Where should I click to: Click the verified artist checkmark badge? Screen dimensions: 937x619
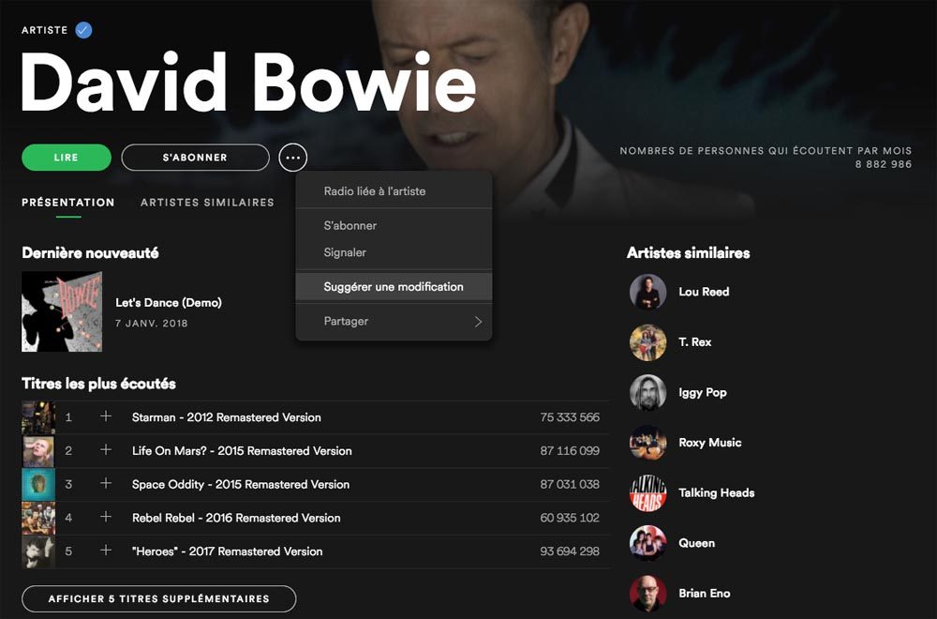[x=83, y=30]
